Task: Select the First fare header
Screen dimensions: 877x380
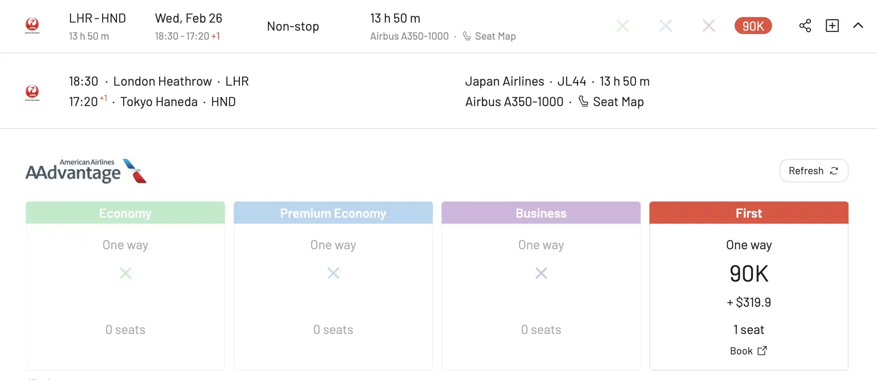Action: click(749, 213)
